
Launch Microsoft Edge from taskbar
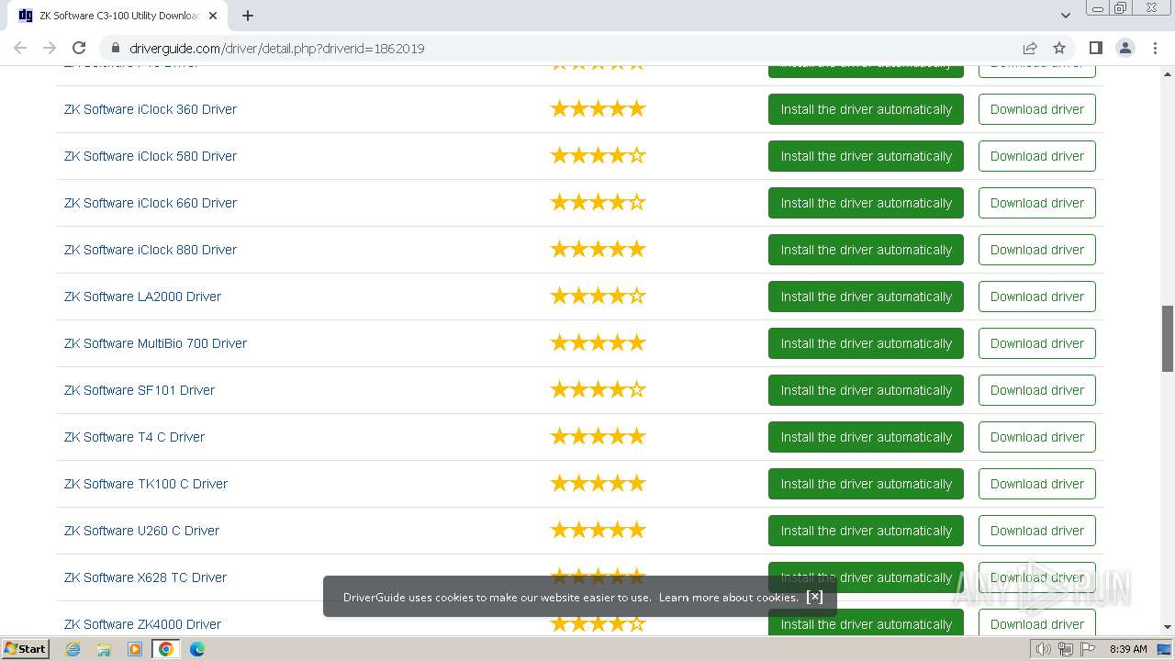coord(197,649)
